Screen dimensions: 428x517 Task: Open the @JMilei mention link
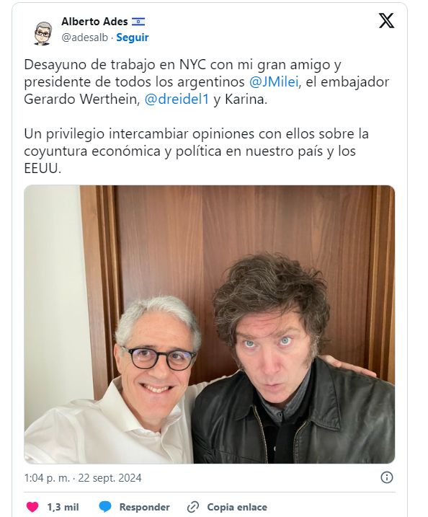click(x=274, y=81)
